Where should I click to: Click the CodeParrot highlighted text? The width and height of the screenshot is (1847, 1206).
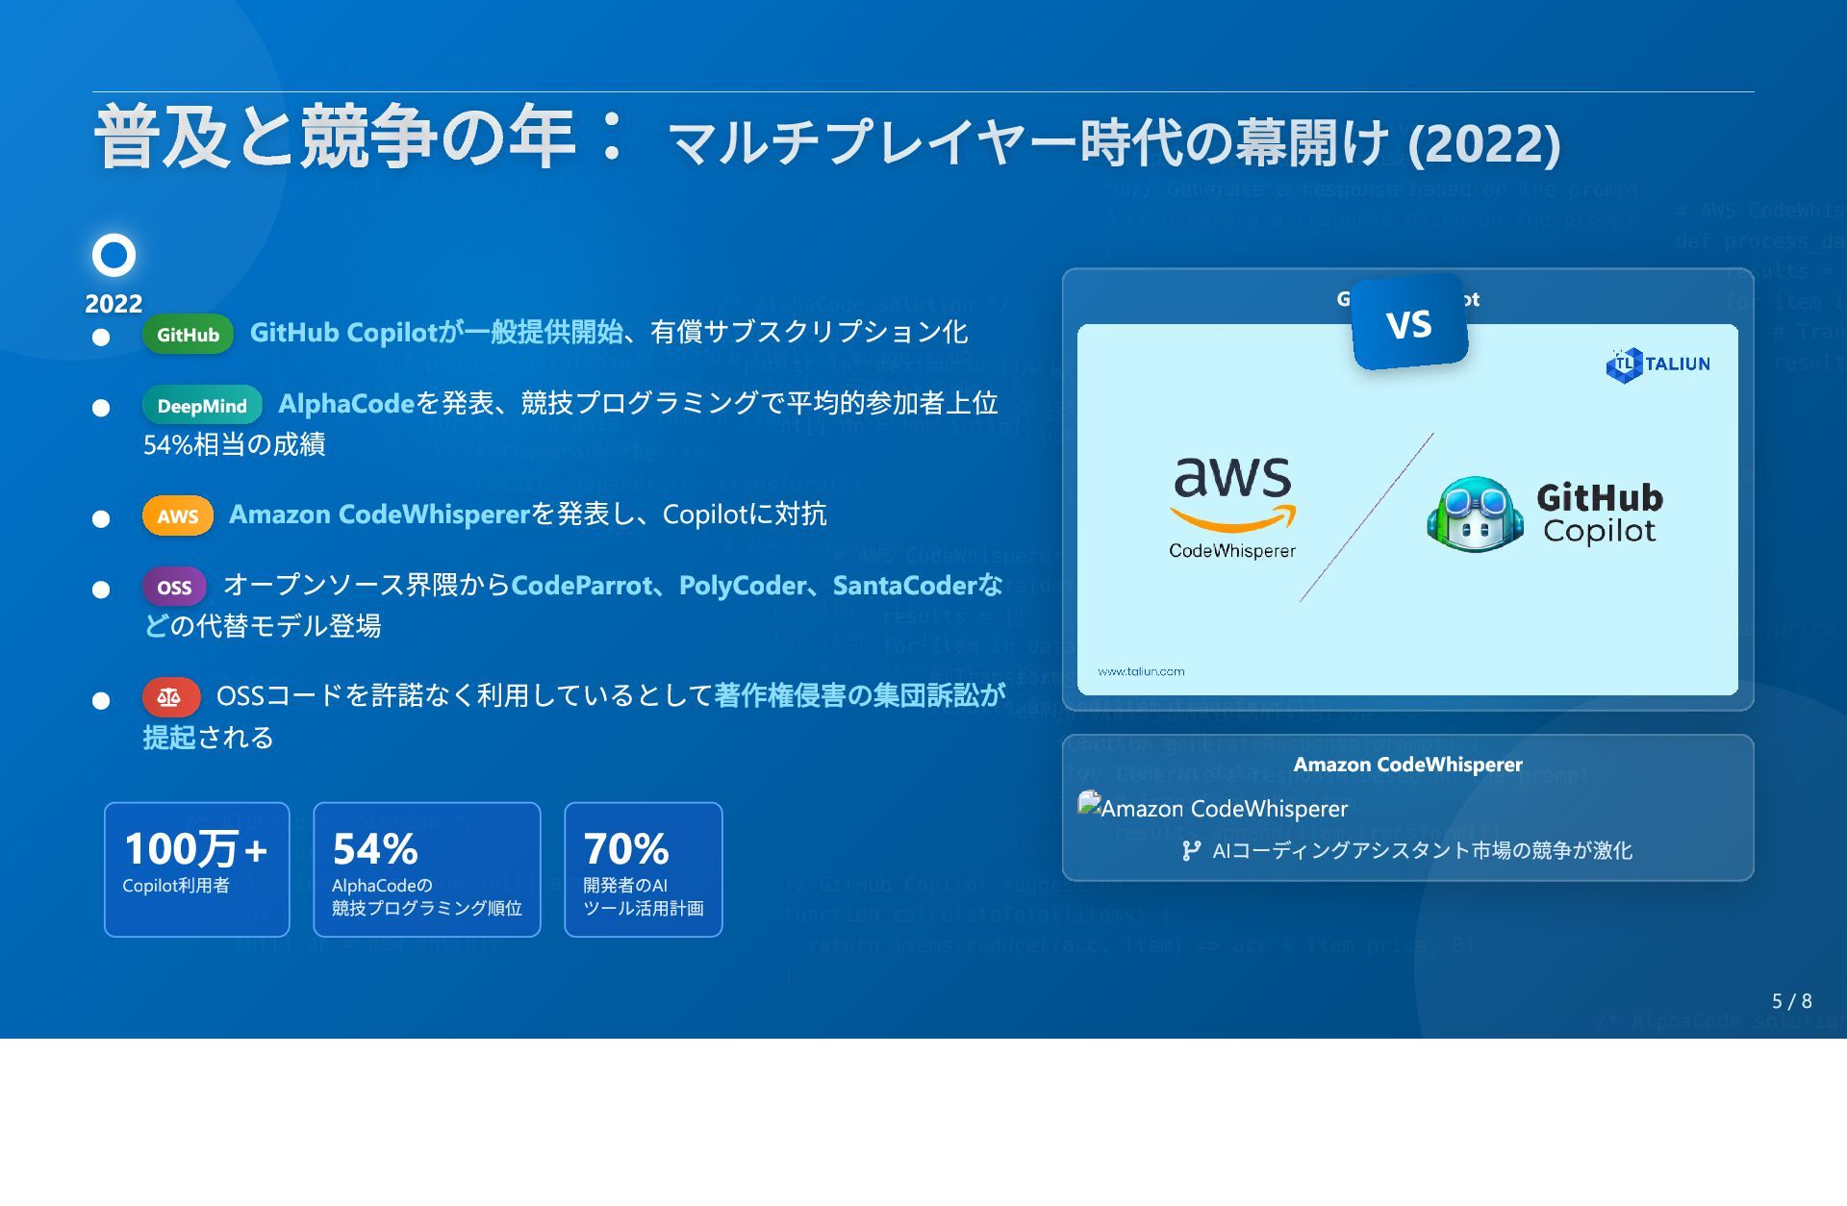tap(582, 585)
